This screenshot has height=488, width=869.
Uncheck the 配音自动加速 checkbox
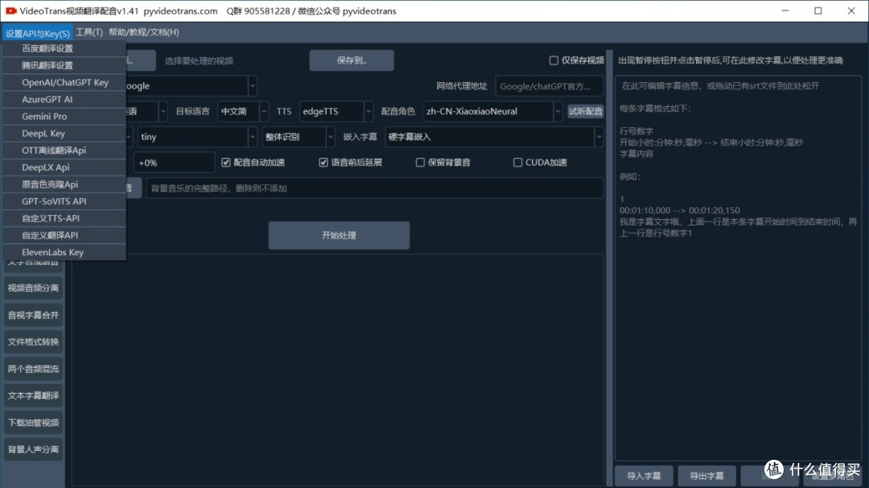tap(225, 163)
